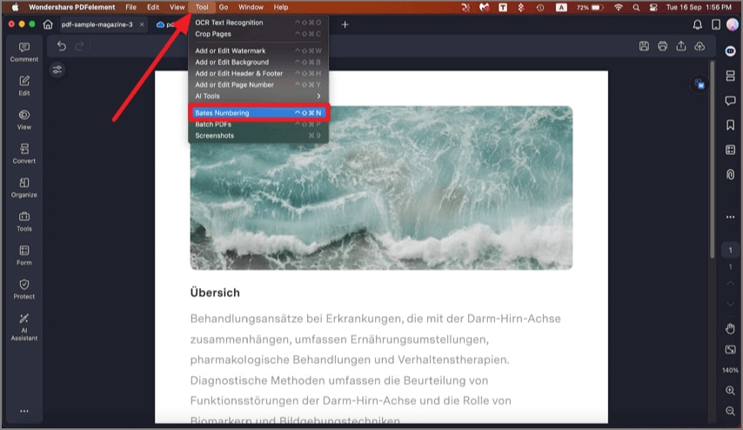Open the View mode in sidebar

click(24, 120)
